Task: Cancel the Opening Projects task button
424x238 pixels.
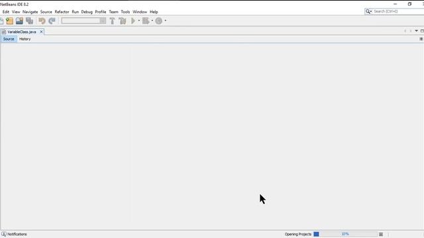Action: coord(381,234)
